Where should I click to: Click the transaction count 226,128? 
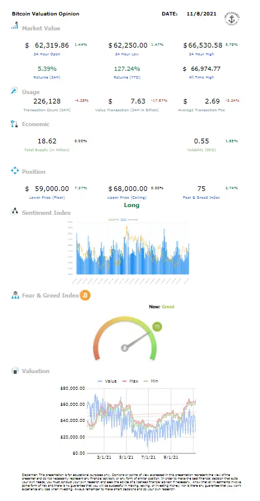[x=47, y=101]
